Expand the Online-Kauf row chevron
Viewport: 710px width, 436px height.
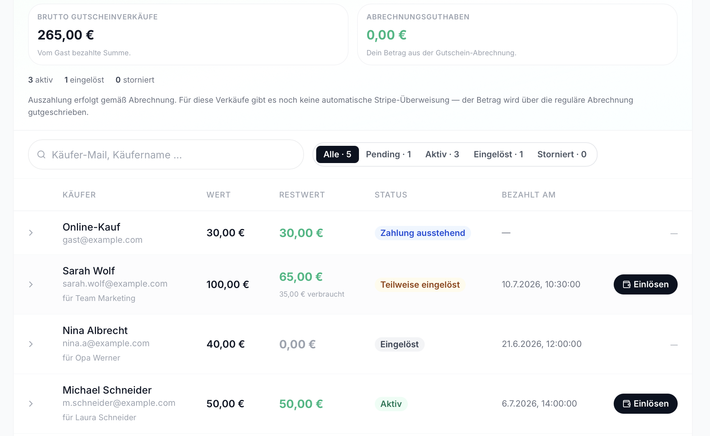coord(31,233)
